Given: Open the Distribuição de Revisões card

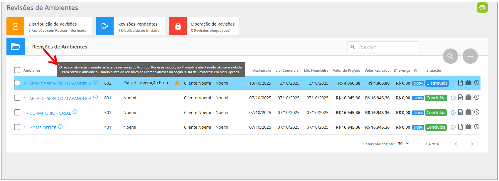Looking at the screenshot, I should (49, 26).
